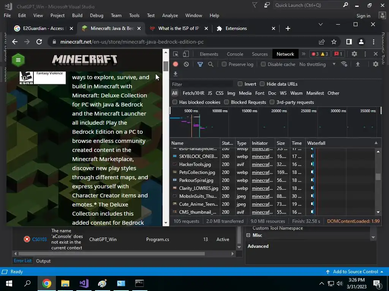This screenshot has height=291, width=389.
Task: Open the No throttling dropdown
Action: 317,64
